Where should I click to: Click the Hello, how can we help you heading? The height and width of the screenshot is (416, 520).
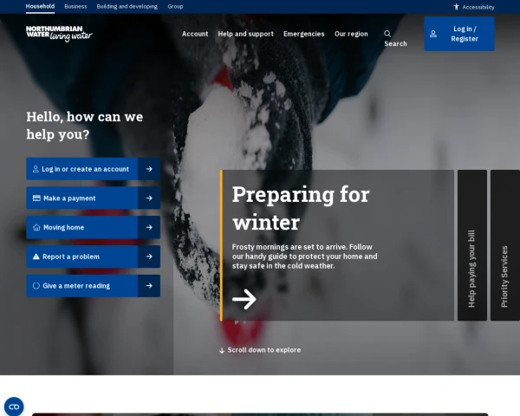pyautogui.click(x=85, y=126)
